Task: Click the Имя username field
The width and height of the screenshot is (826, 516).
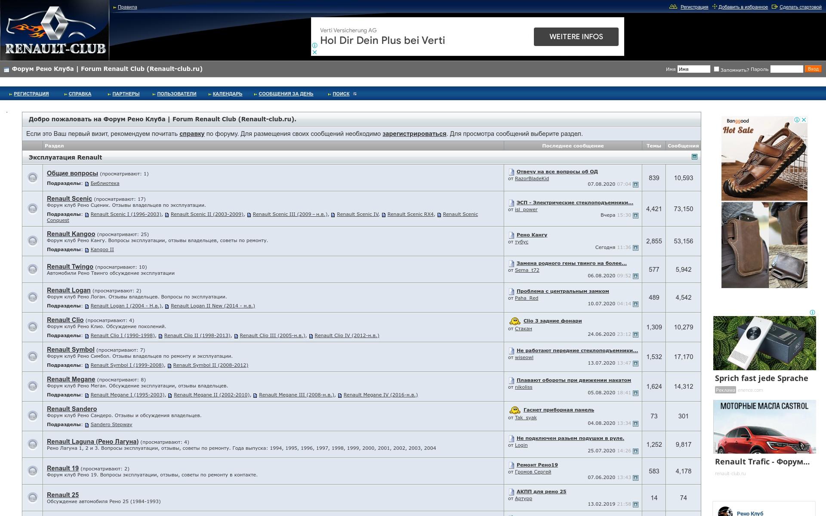Action: 693,69
